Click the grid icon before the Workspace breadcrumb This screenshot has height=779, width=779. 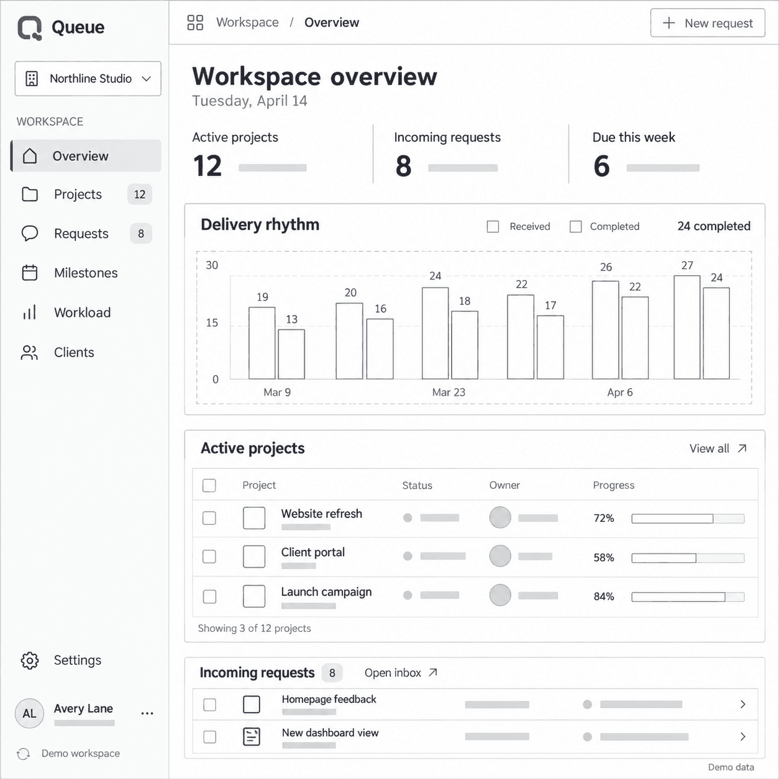point(195,23)
